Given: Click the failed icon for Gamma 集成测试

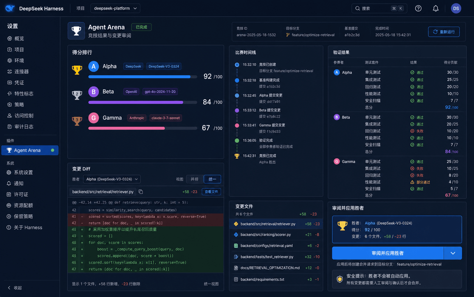Looking at the screenshot, I should click(412, 168).
